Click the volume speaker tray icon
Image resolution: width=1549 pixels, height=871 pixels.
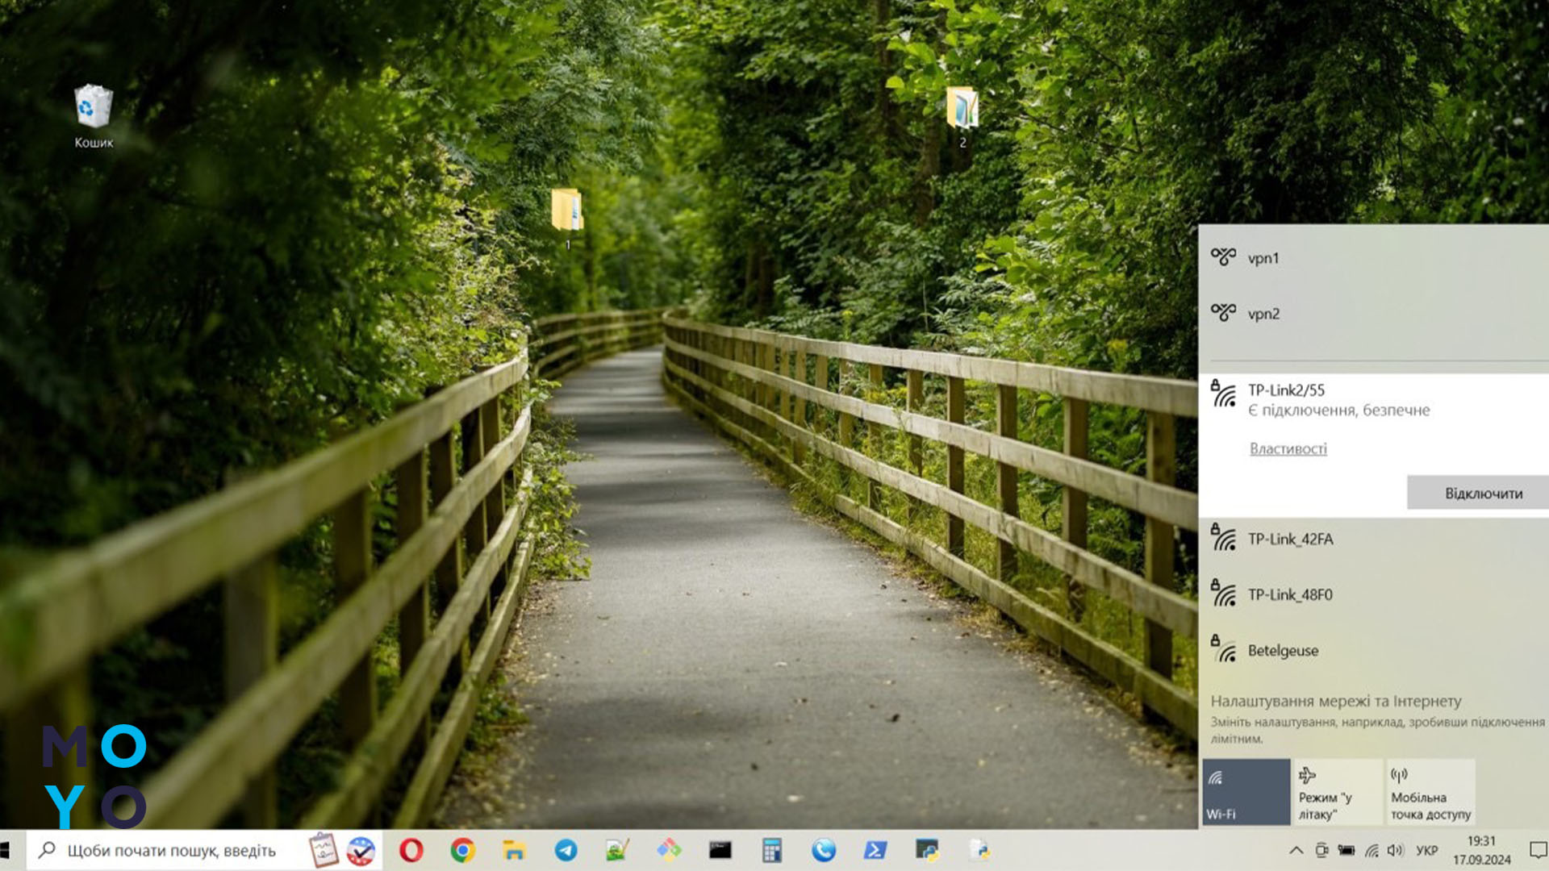coord(1396,850)
